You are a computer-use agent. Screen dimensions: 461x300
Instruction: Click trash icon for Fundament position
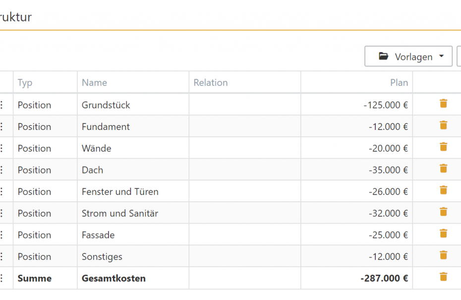click(443, 125)
